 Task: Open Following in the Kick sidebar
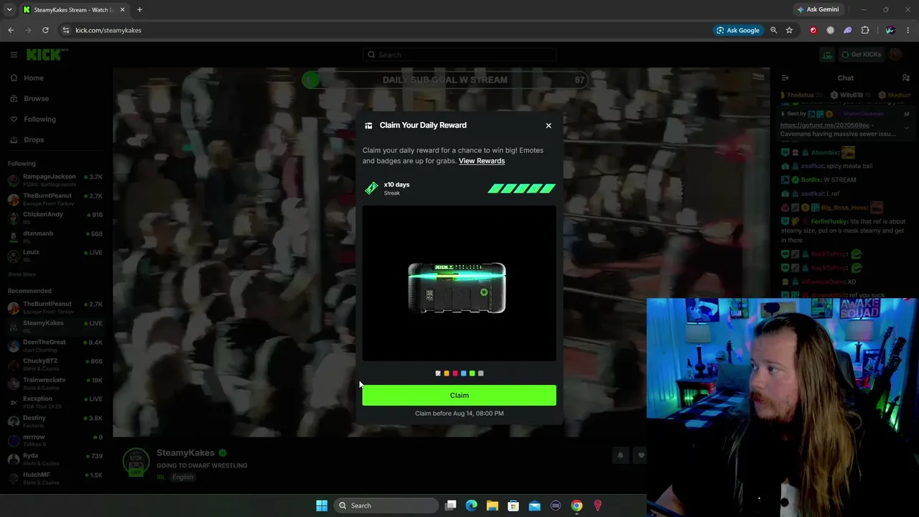[39, 119]
